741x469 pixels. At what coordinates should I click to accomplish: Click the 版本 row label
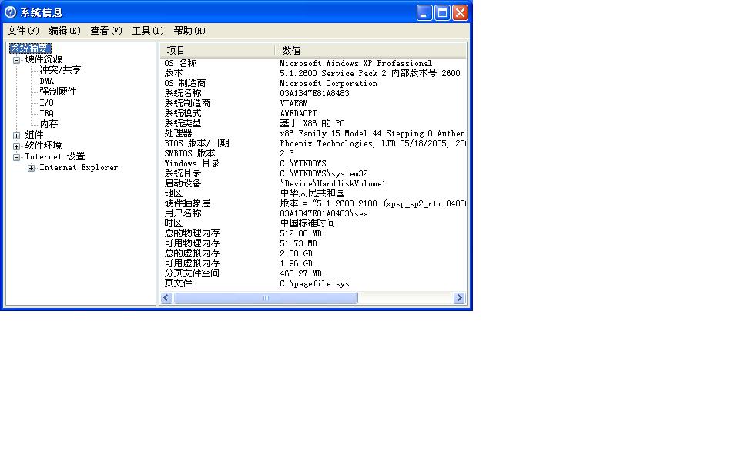[x=173, y=73]
